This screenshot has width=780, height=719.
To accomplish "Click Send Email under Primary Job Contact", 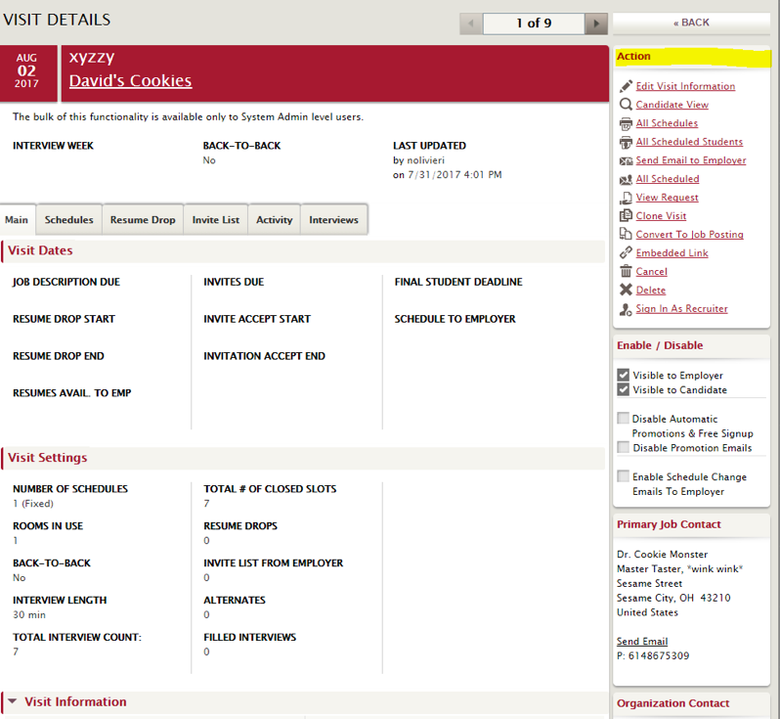I will click(x=642, y=642).
